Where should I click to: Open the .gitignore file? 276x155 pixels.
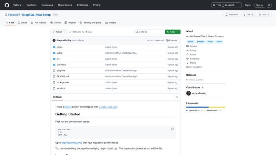[61, 71]
